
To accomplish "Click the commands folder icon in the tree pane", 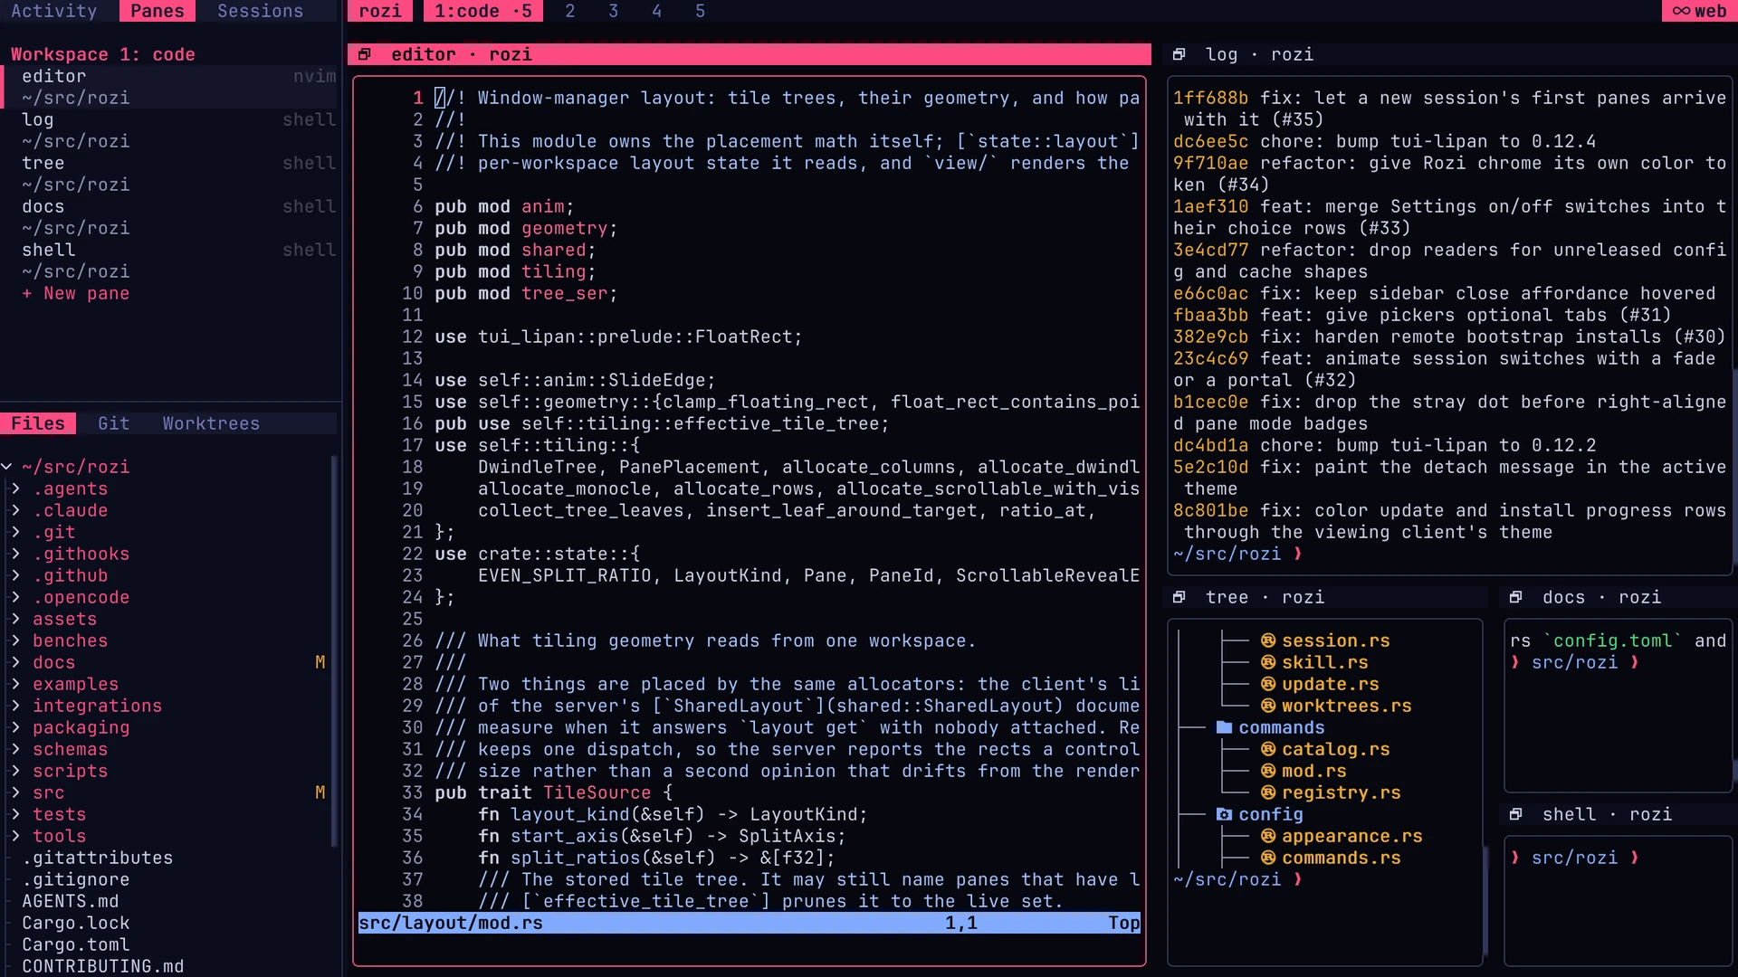I will point(1225,727).
